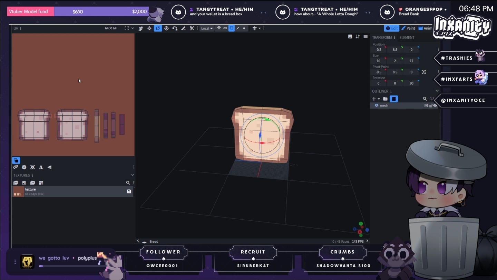Open the Local transform space dropdown

click(207, 28)
